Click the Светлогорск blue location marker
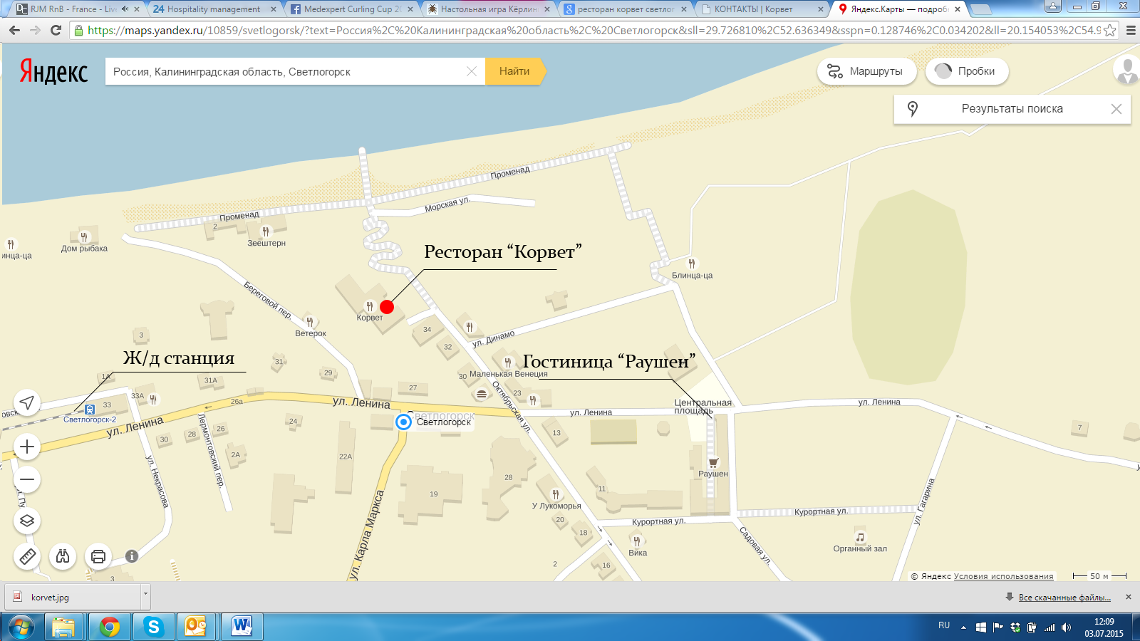 click(403, 422)
